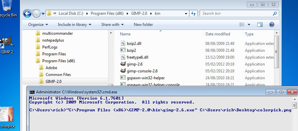Open the Include in library menu

click(74, 25)
